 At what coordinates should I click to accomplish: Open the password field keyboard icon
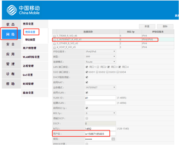[x=113, y=139]
